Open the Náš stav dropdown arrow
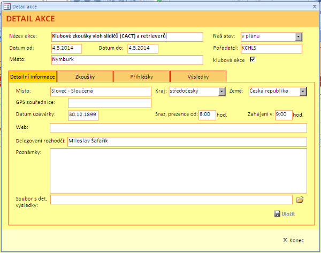The height and width of the screenshot is (253, 321). pos(299,37)
